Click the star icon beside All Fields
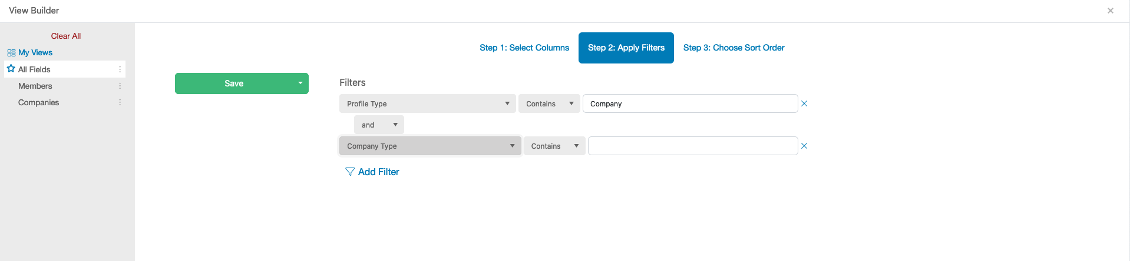Viewport: 1130px width, 261px height. [11, 69]
